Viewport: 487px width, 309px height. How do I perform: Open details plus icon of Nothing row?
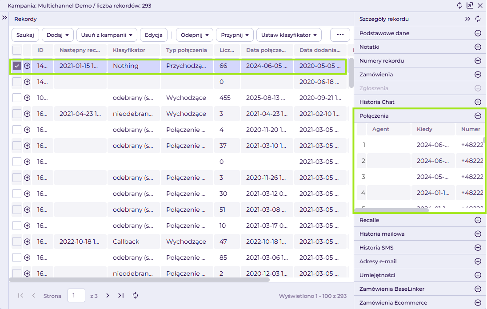pyautogui.click(x=28, y=66)
